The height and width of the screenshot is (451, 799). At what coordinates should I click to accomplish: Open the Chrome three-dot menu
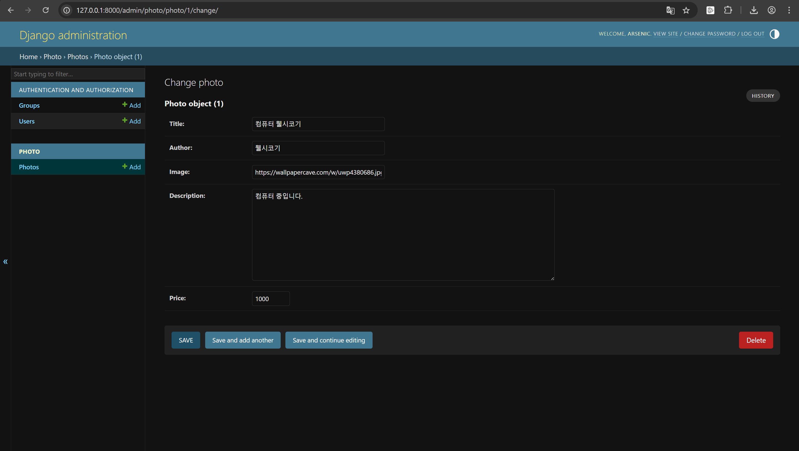pos(789,10)
